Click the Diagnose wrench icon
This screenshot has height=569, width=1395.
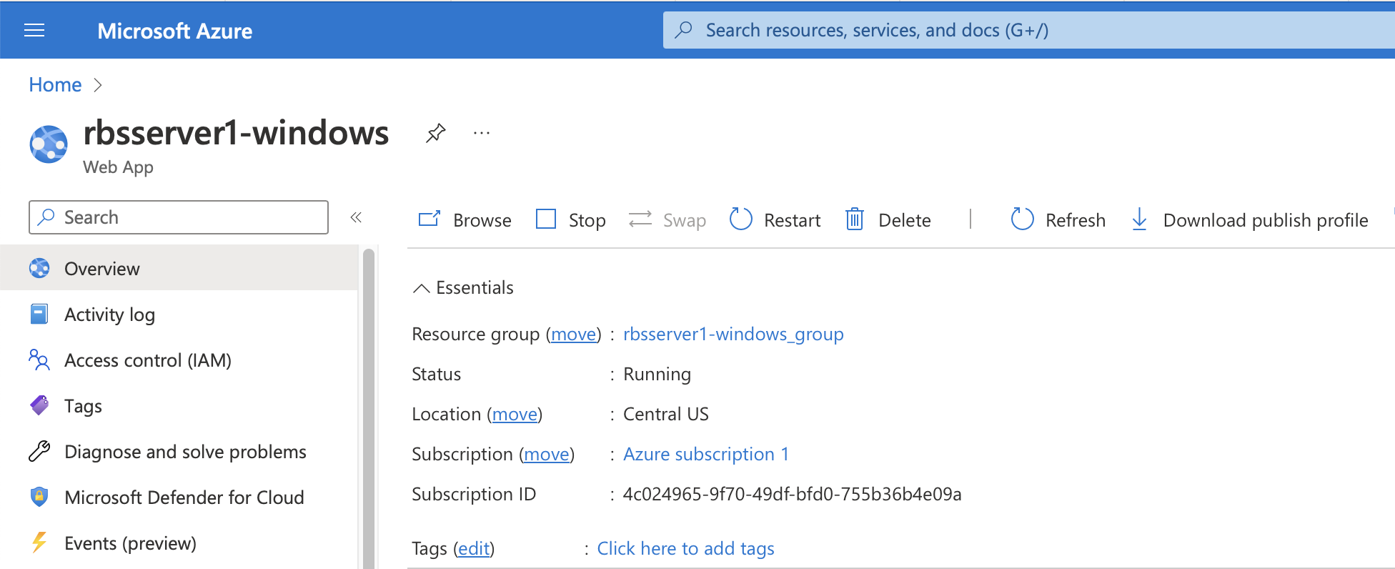point(39,451)
